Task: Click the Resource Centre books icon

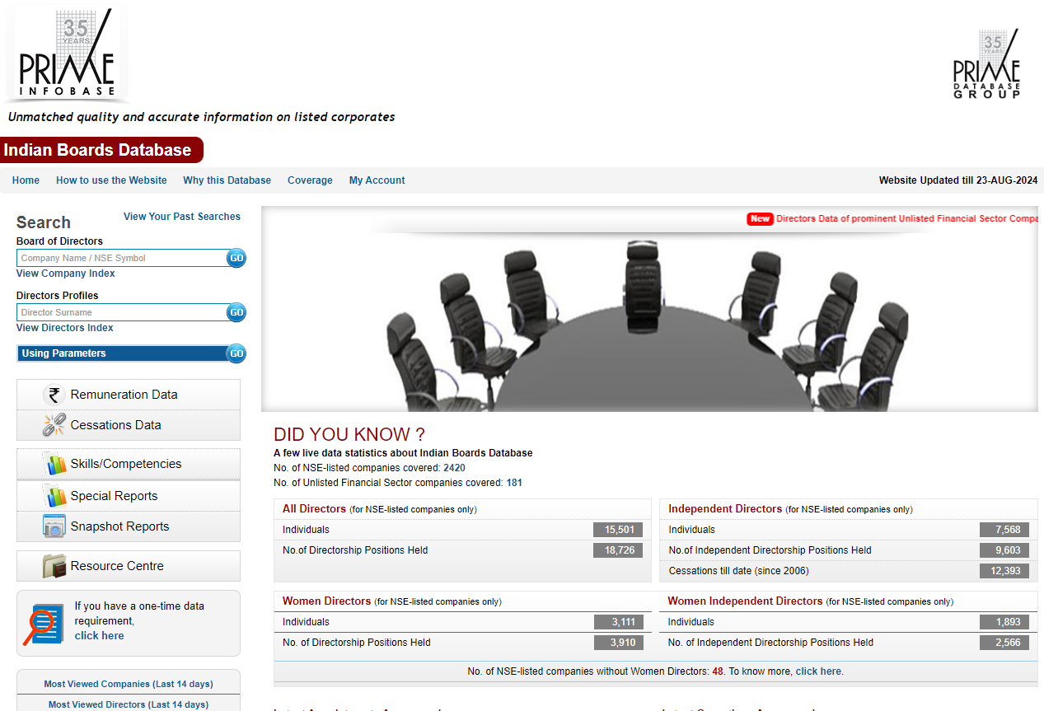Action: click(x=54, y=566)
